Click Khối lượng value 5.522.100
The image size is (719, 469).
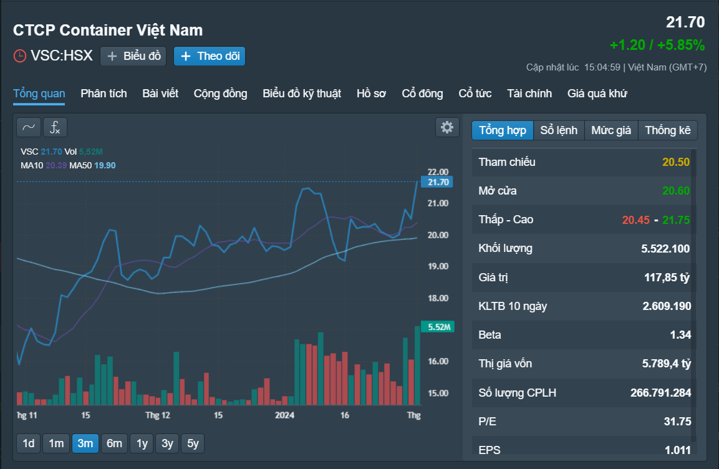[665, 248]
